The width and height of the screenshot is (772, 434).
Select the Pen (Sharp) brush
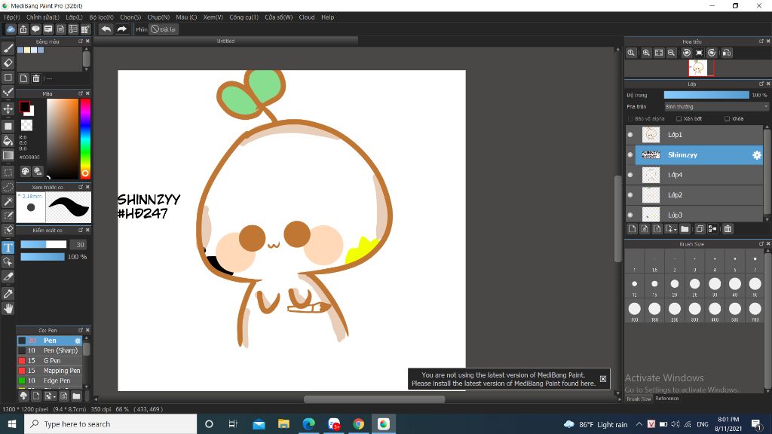(50, 350)
